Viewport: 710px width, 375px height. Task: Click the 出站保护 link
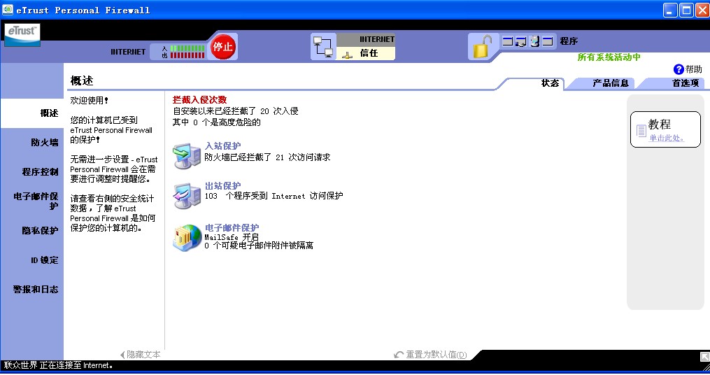[x=222, y=185]
